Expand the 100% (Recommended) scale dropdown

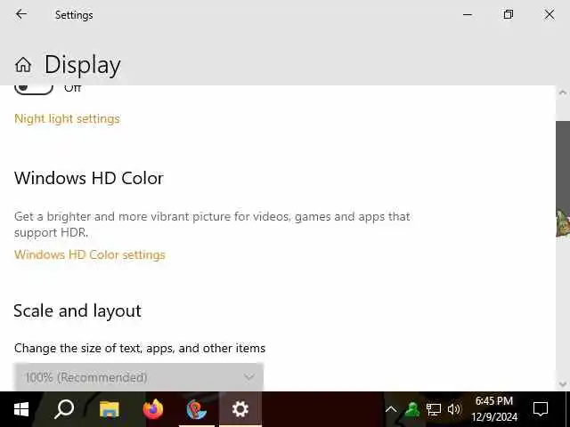139,377
